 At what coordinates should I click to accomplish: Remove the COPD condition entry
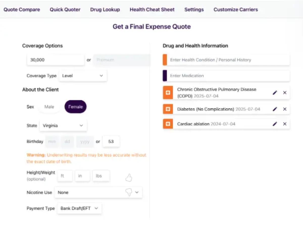(x=285, y=93)
